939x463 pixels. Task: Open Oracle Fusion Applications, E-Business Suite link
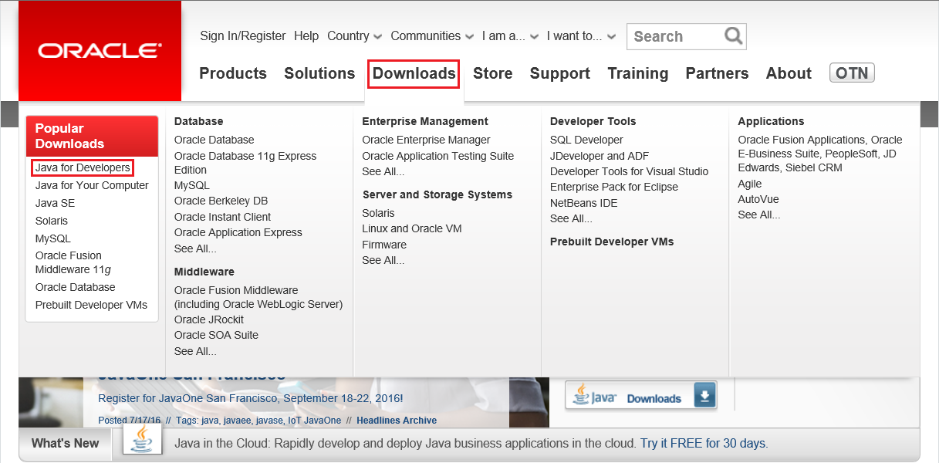click(820, 154)
